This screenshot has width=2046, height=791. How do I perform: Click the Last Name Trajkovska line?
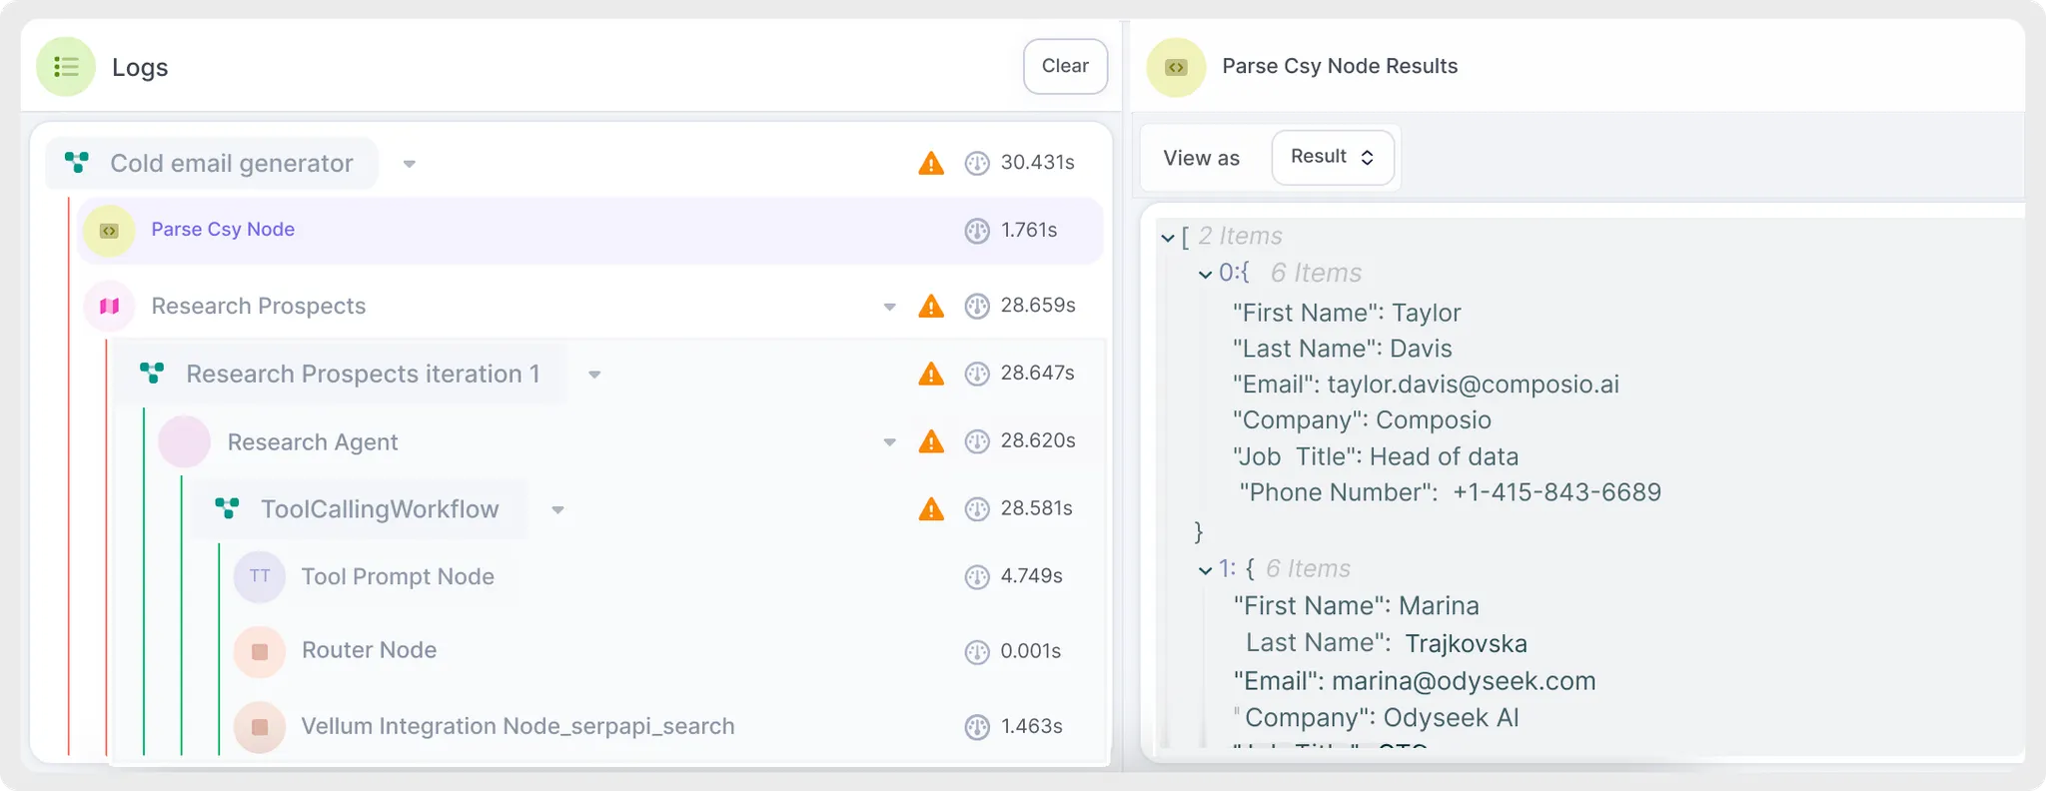1386,643
